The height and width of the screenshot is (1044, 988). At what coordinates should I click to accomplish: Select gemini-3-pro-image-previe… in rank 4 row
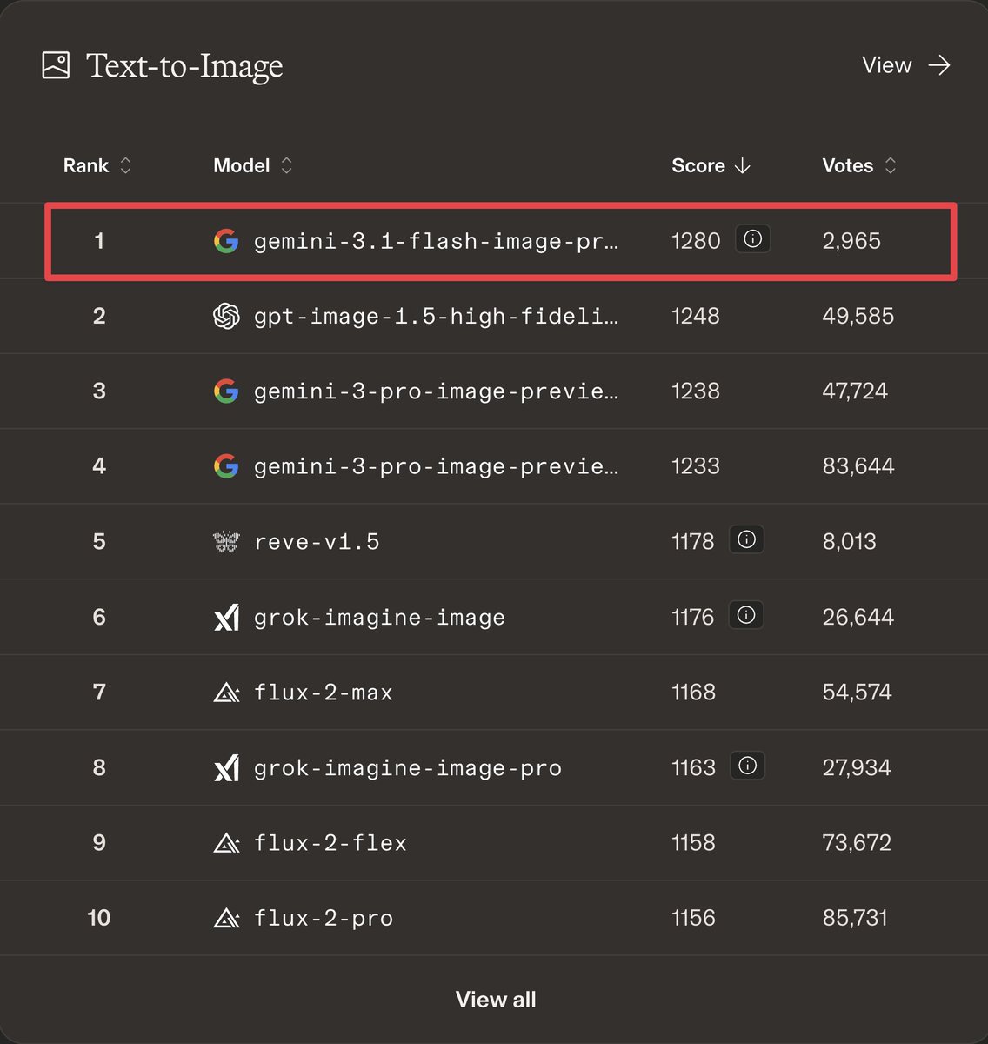(x=436, y=466)
